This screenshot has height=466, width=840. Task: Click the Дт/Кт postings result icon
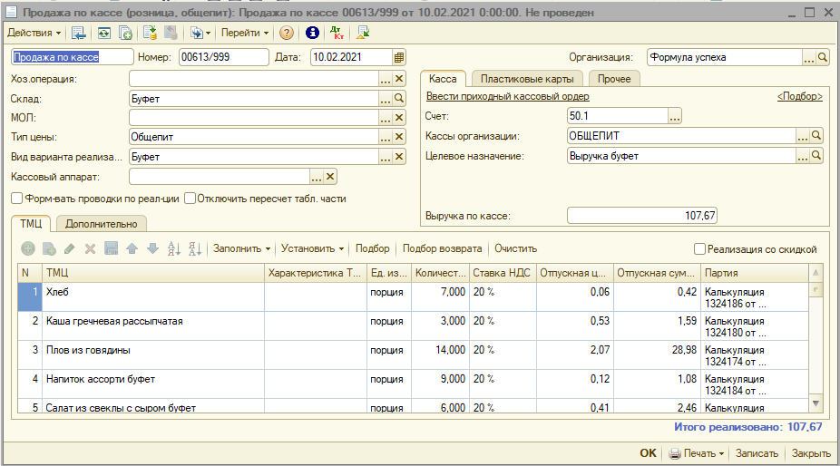[337, 33]
